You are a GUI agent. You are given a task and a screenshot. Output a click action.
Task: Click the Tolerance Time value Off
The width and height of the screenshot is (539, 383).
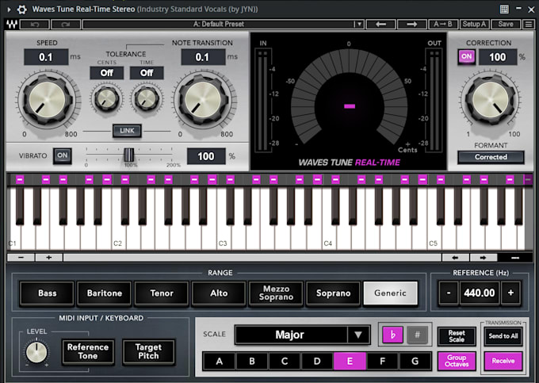click(147, 73)
